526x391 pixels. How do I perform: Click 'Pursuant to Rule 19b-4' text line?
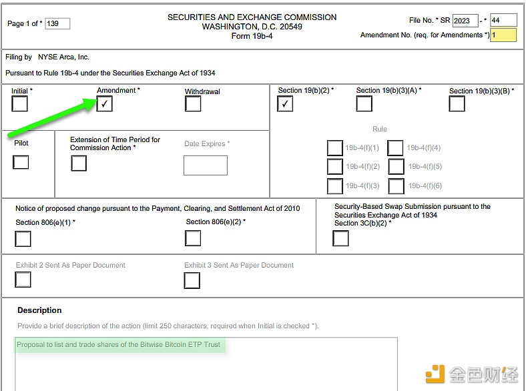(x=110, y=73)
